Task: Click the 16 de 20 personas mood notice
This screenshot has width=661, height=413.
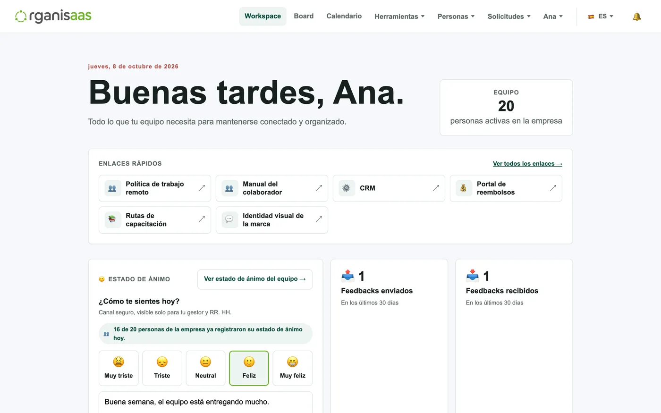Action: (205, 334)
